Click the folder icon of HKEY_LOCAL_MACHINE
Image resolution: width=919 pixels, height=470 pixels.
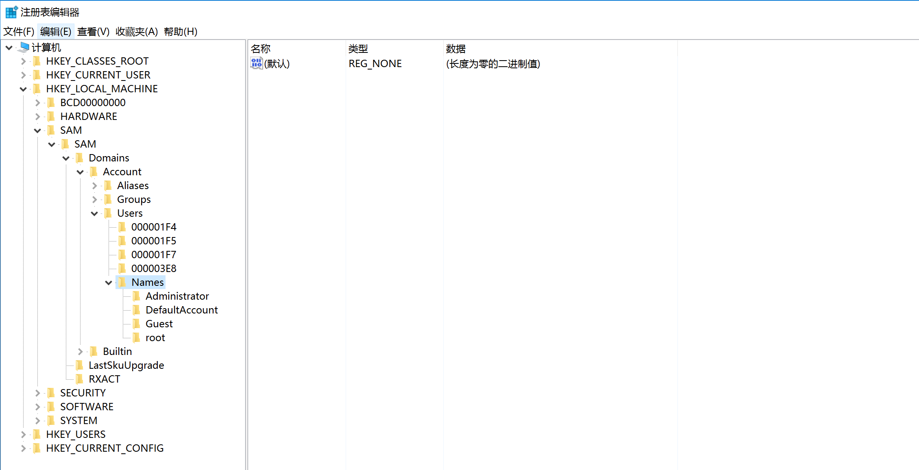37,89
